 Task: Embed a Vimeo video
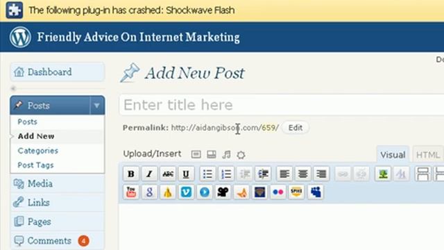(186, 192)
